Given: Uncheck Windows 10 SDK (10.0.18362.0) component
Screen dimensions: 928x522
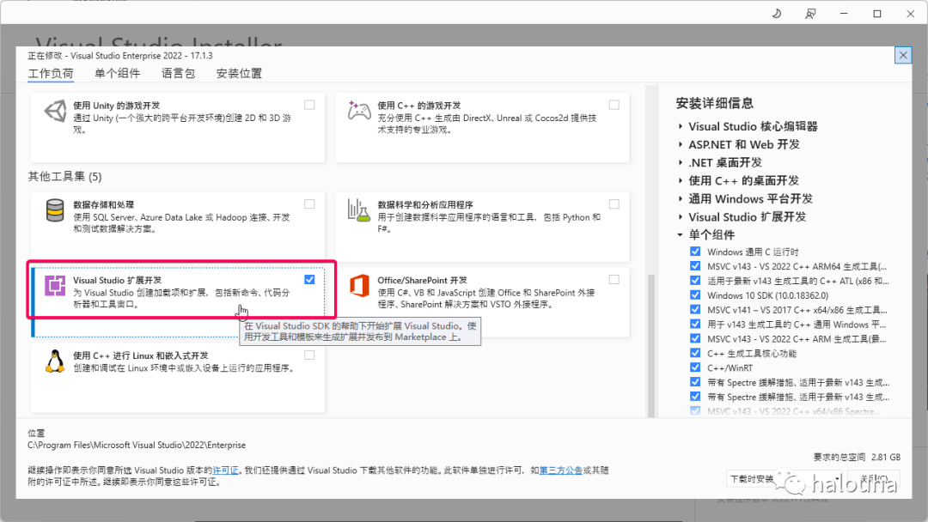Looking at the screenshot, I should click(695, 295).
